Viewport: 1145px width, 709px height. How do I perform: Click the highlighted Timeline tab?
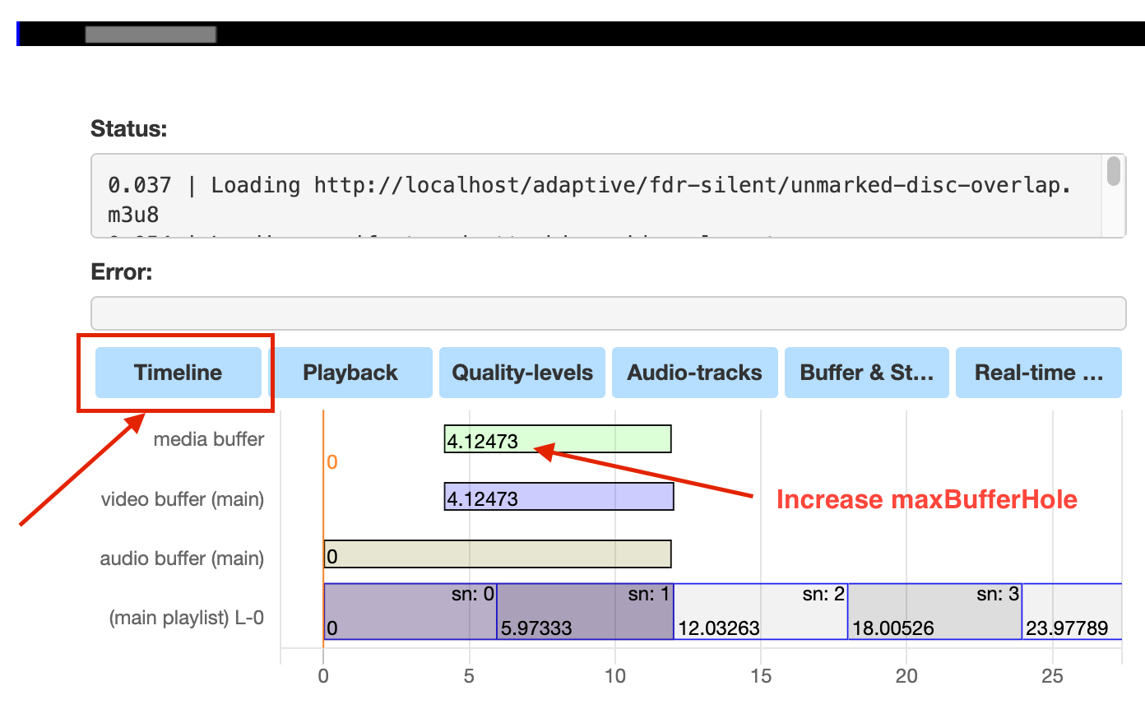pyautogui.click(x=178, y=372)
